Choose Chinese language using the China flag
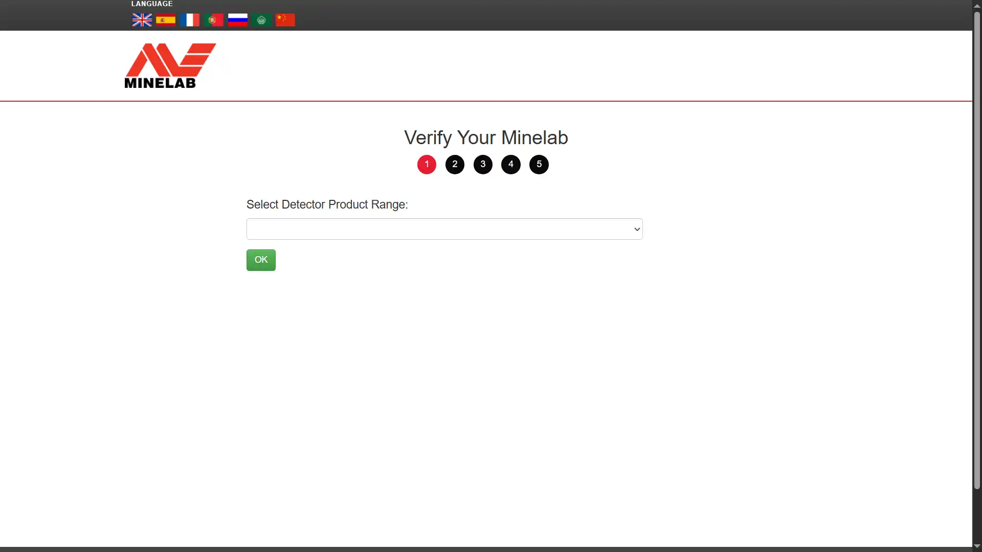The width and height of the screenshot is (982, 552). coord(285,20)
